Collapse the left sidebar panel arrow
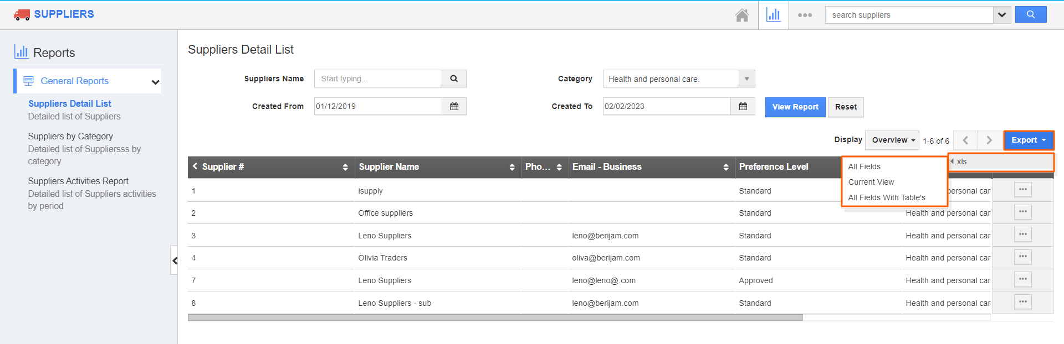The image size is (1064, 344). coord(174,260)
